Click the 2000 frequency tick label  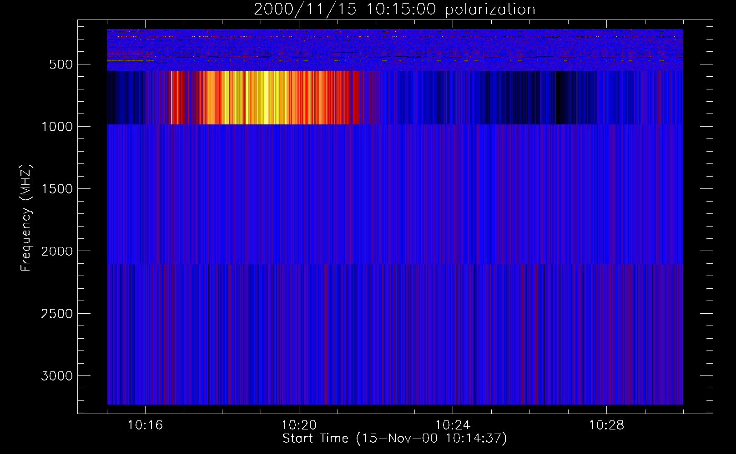pos(57,251)
